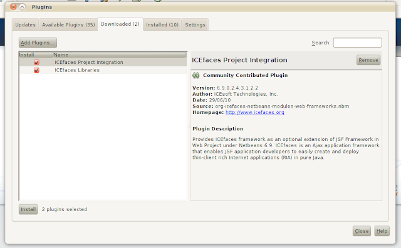The image size is (401, 248).
Task: Click the red window close icon
Action: coord(14,7)
